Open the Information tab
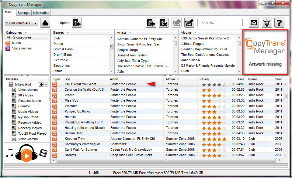 41,13
